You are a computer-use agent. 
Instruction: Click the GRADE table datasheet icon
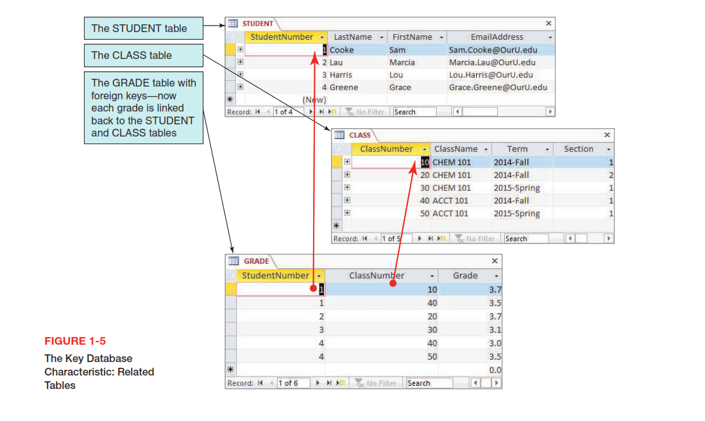tap(234, 261)
